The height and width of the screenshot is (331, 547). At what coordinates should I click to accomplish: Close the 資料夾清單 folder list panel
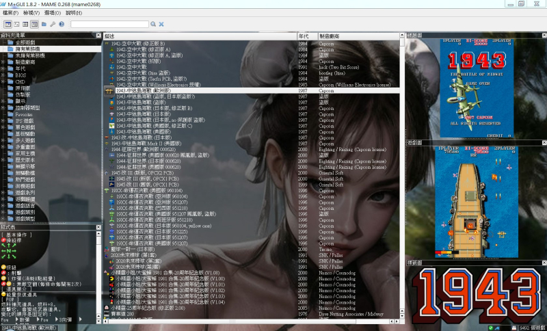point(98,36)
